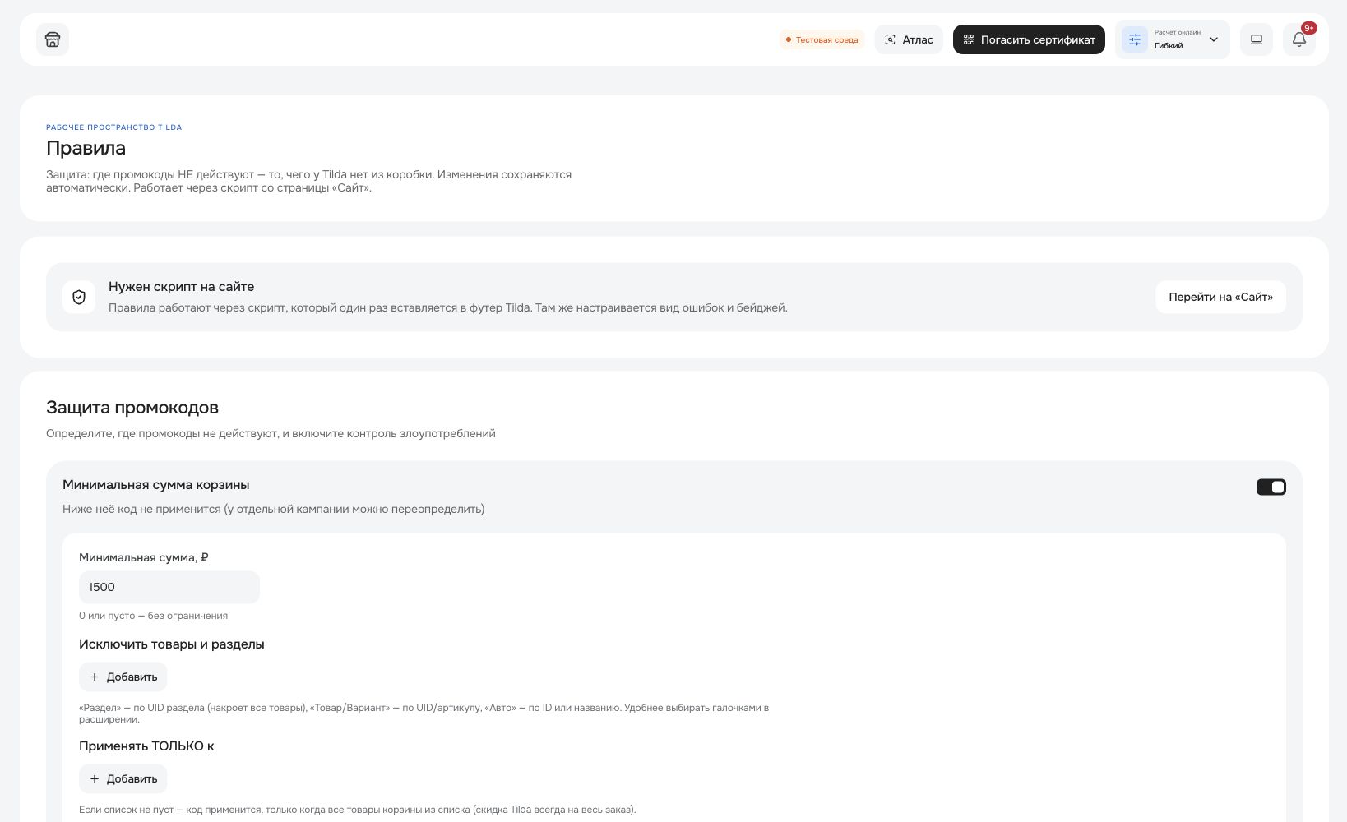This screenshot has height=822, width=1347.
Task: Click the Исключить товары и разделы label
Action: [x=172, y=644]
